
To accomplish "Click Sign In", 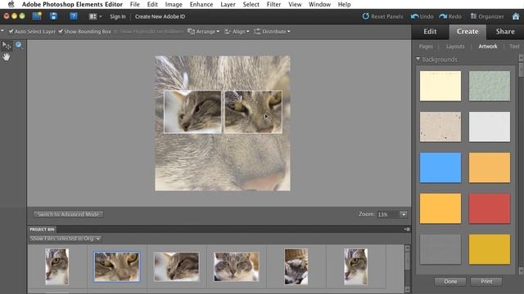I will coord(118,16).
